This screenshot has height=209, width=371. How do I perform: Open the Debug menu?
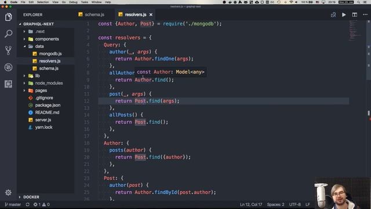click(x=74, y=2)
